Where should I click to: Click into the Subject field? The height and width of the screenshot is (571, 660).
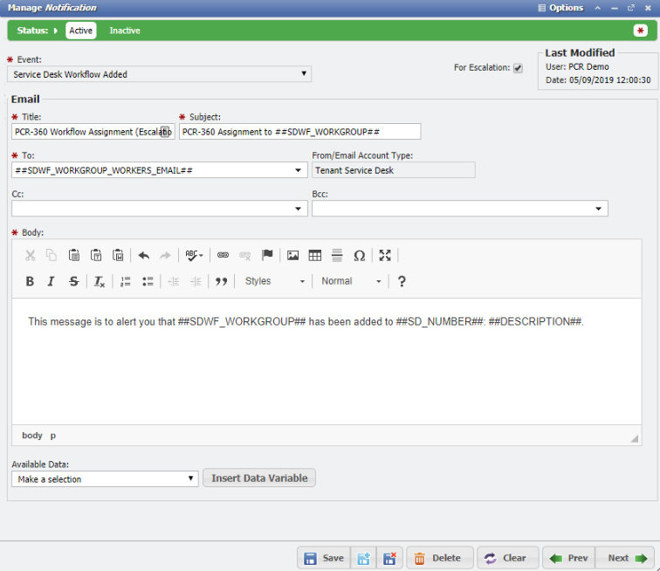point(299,132)
